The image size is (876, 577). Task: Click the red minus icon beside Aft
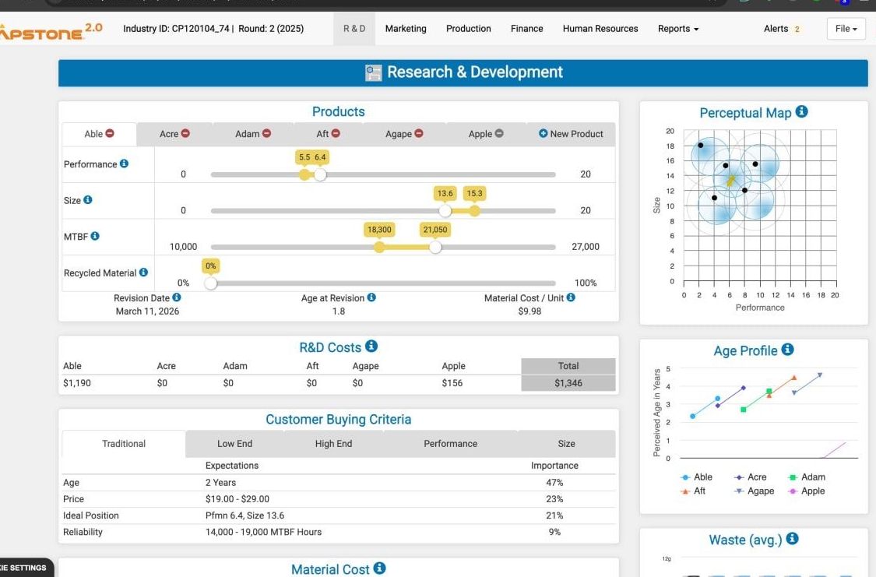tap(336, 133)
